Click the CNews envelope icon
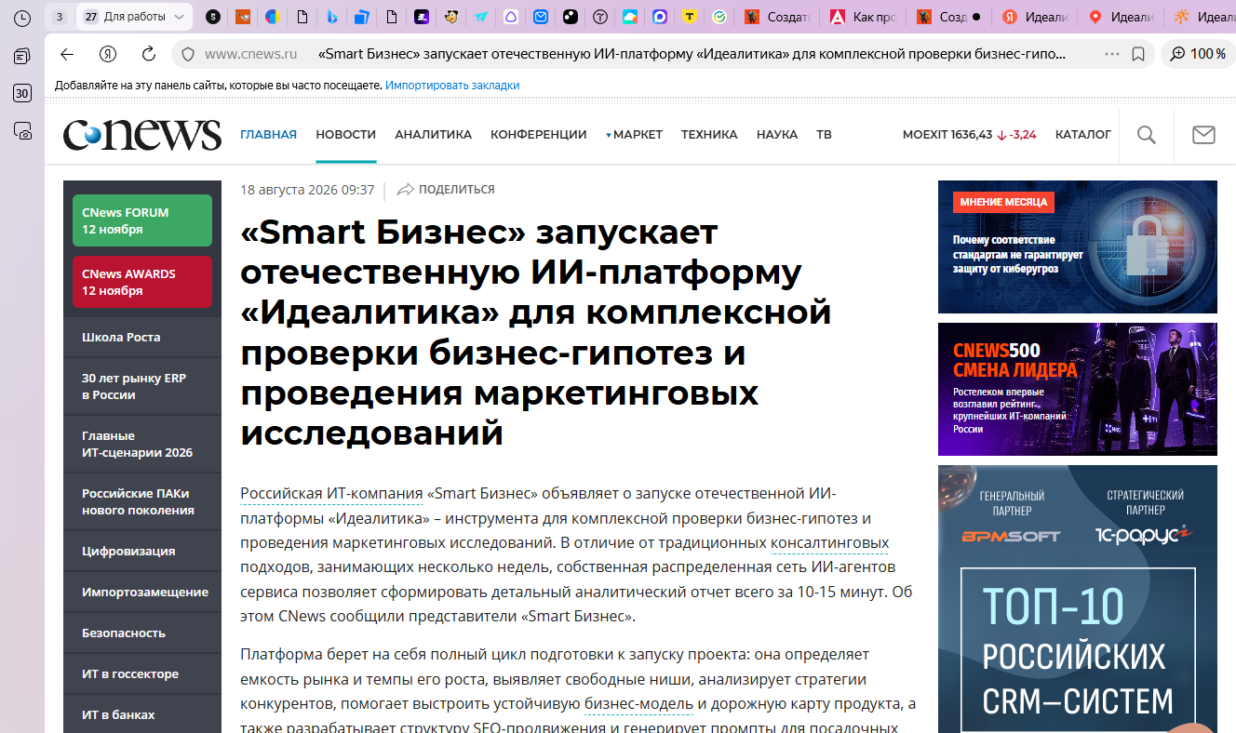Image resolution: width=1236 pixels, height=733 pixels. 1203,135
